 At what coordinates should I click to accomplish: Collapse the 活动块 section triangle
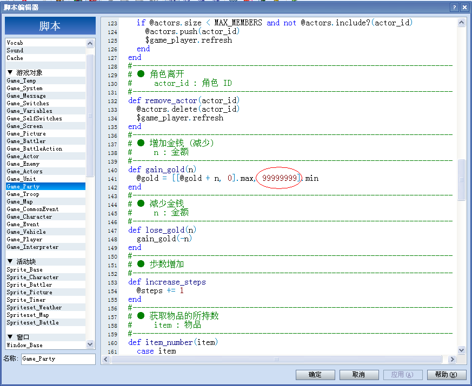pos(10,261)
